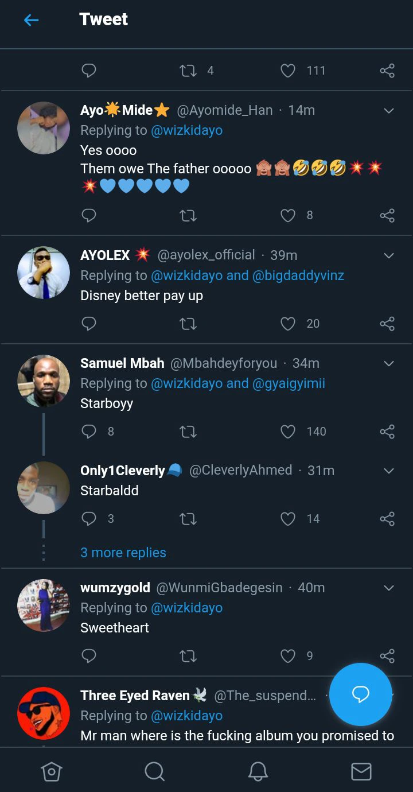Retweet the top tweet with 4 retweets

point(188,71)
